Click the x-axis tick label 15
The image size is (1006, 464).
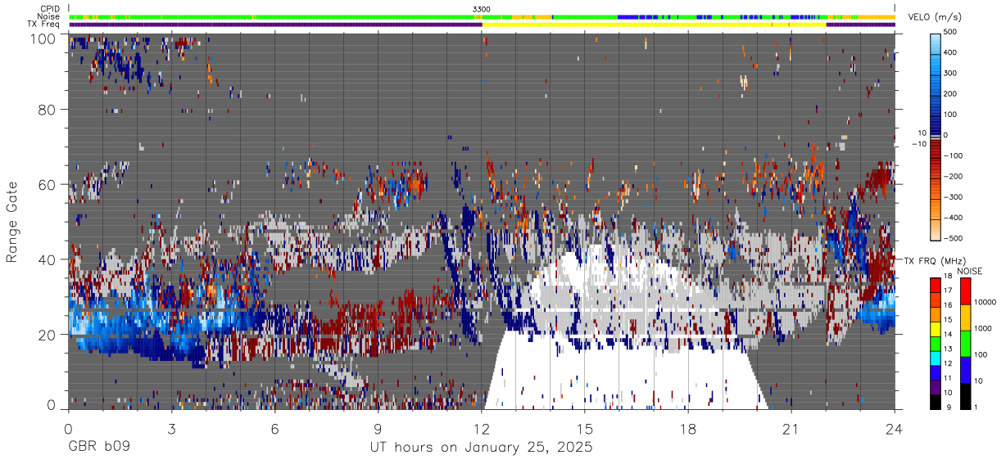pyautogui.click(x=585, y=428)
